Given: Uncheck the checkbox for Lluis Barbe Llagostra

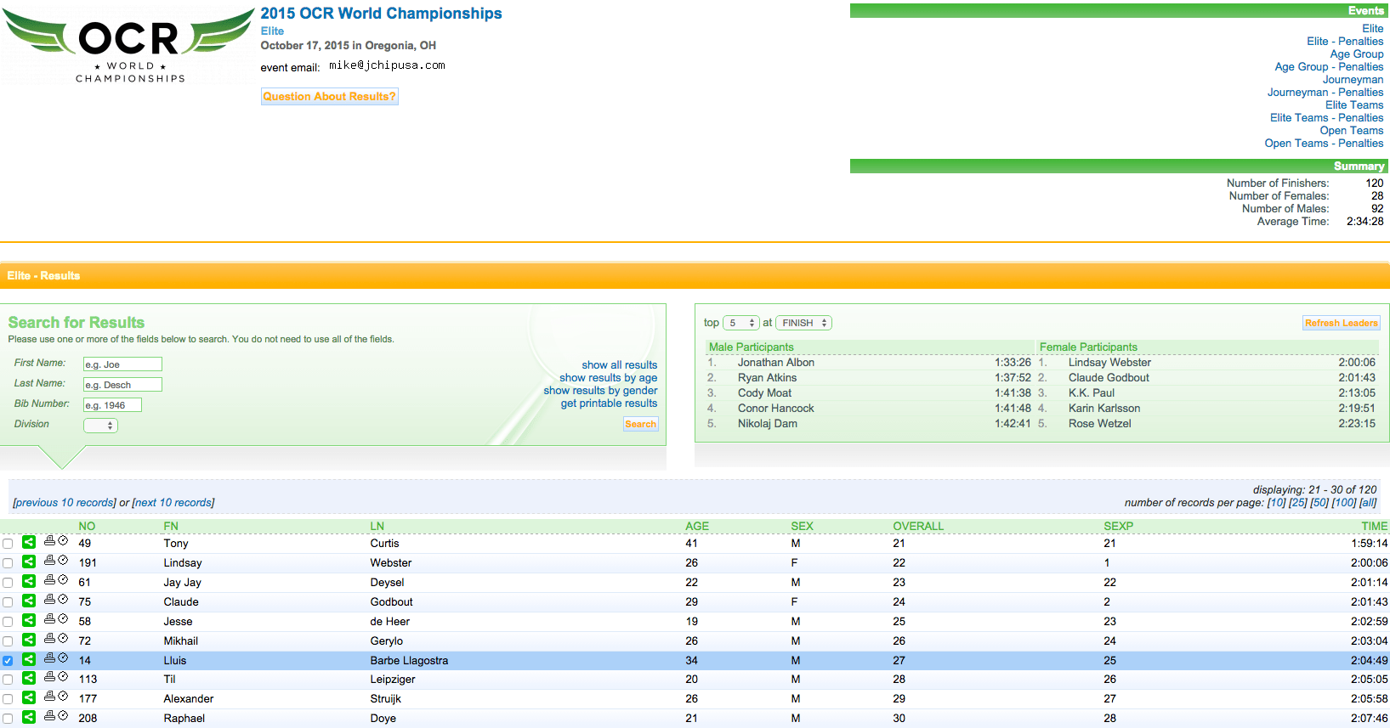Looking at the screenshot, I should [x=8, y=661].
